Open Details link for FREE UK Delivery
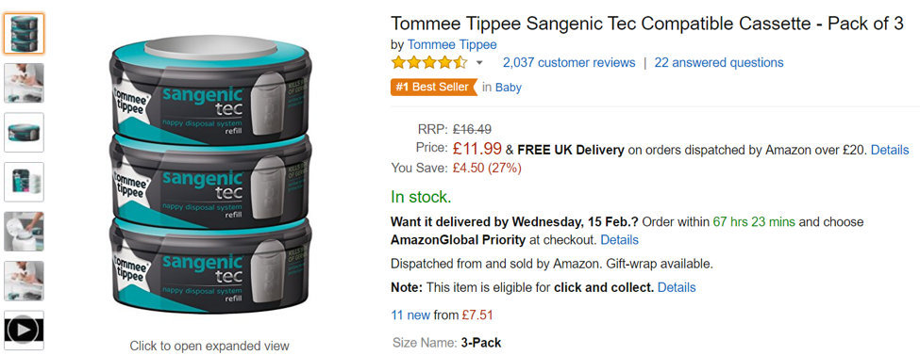The height and width of the screenshot is (355, 920). point(890,150)
